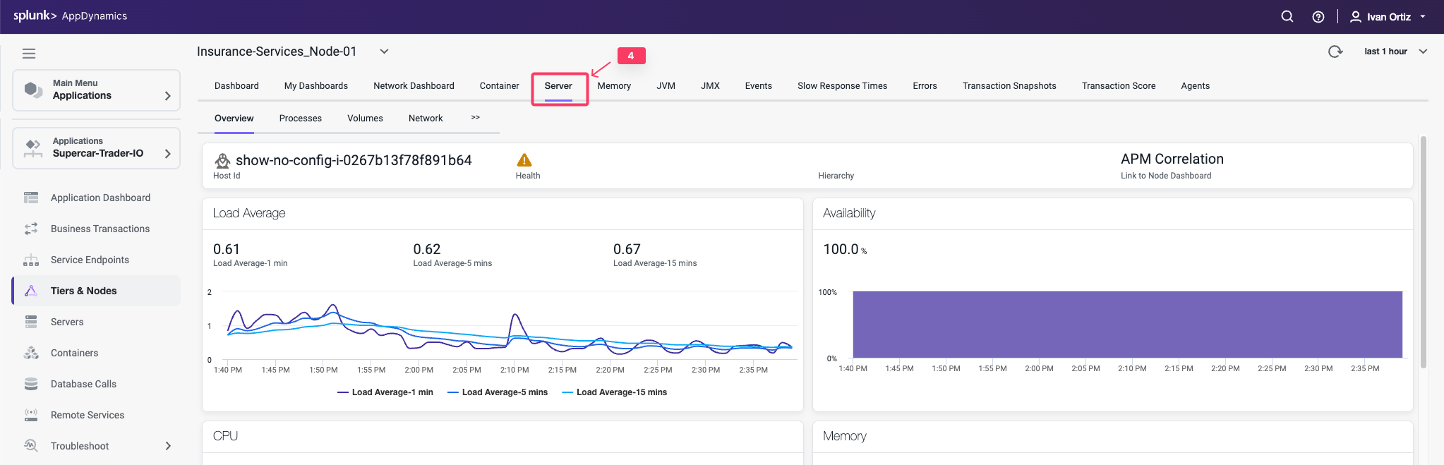1444x465 pixels.
Task: Click the Database Calls sidebar icon
Action: (31, 384)
